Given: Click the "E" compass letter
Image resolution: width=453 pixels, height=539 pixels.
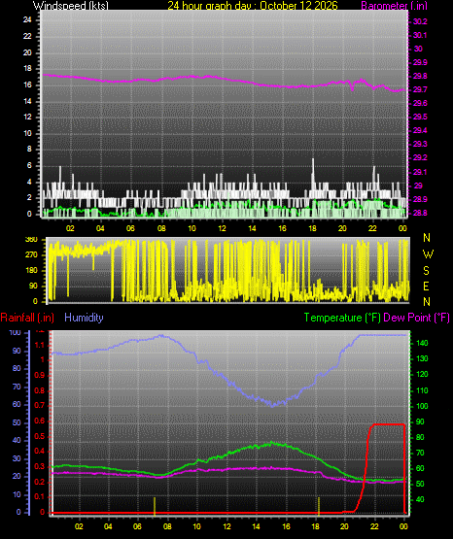Looking at the screenshot, I should pyautogui.click(x=426, y=286).
